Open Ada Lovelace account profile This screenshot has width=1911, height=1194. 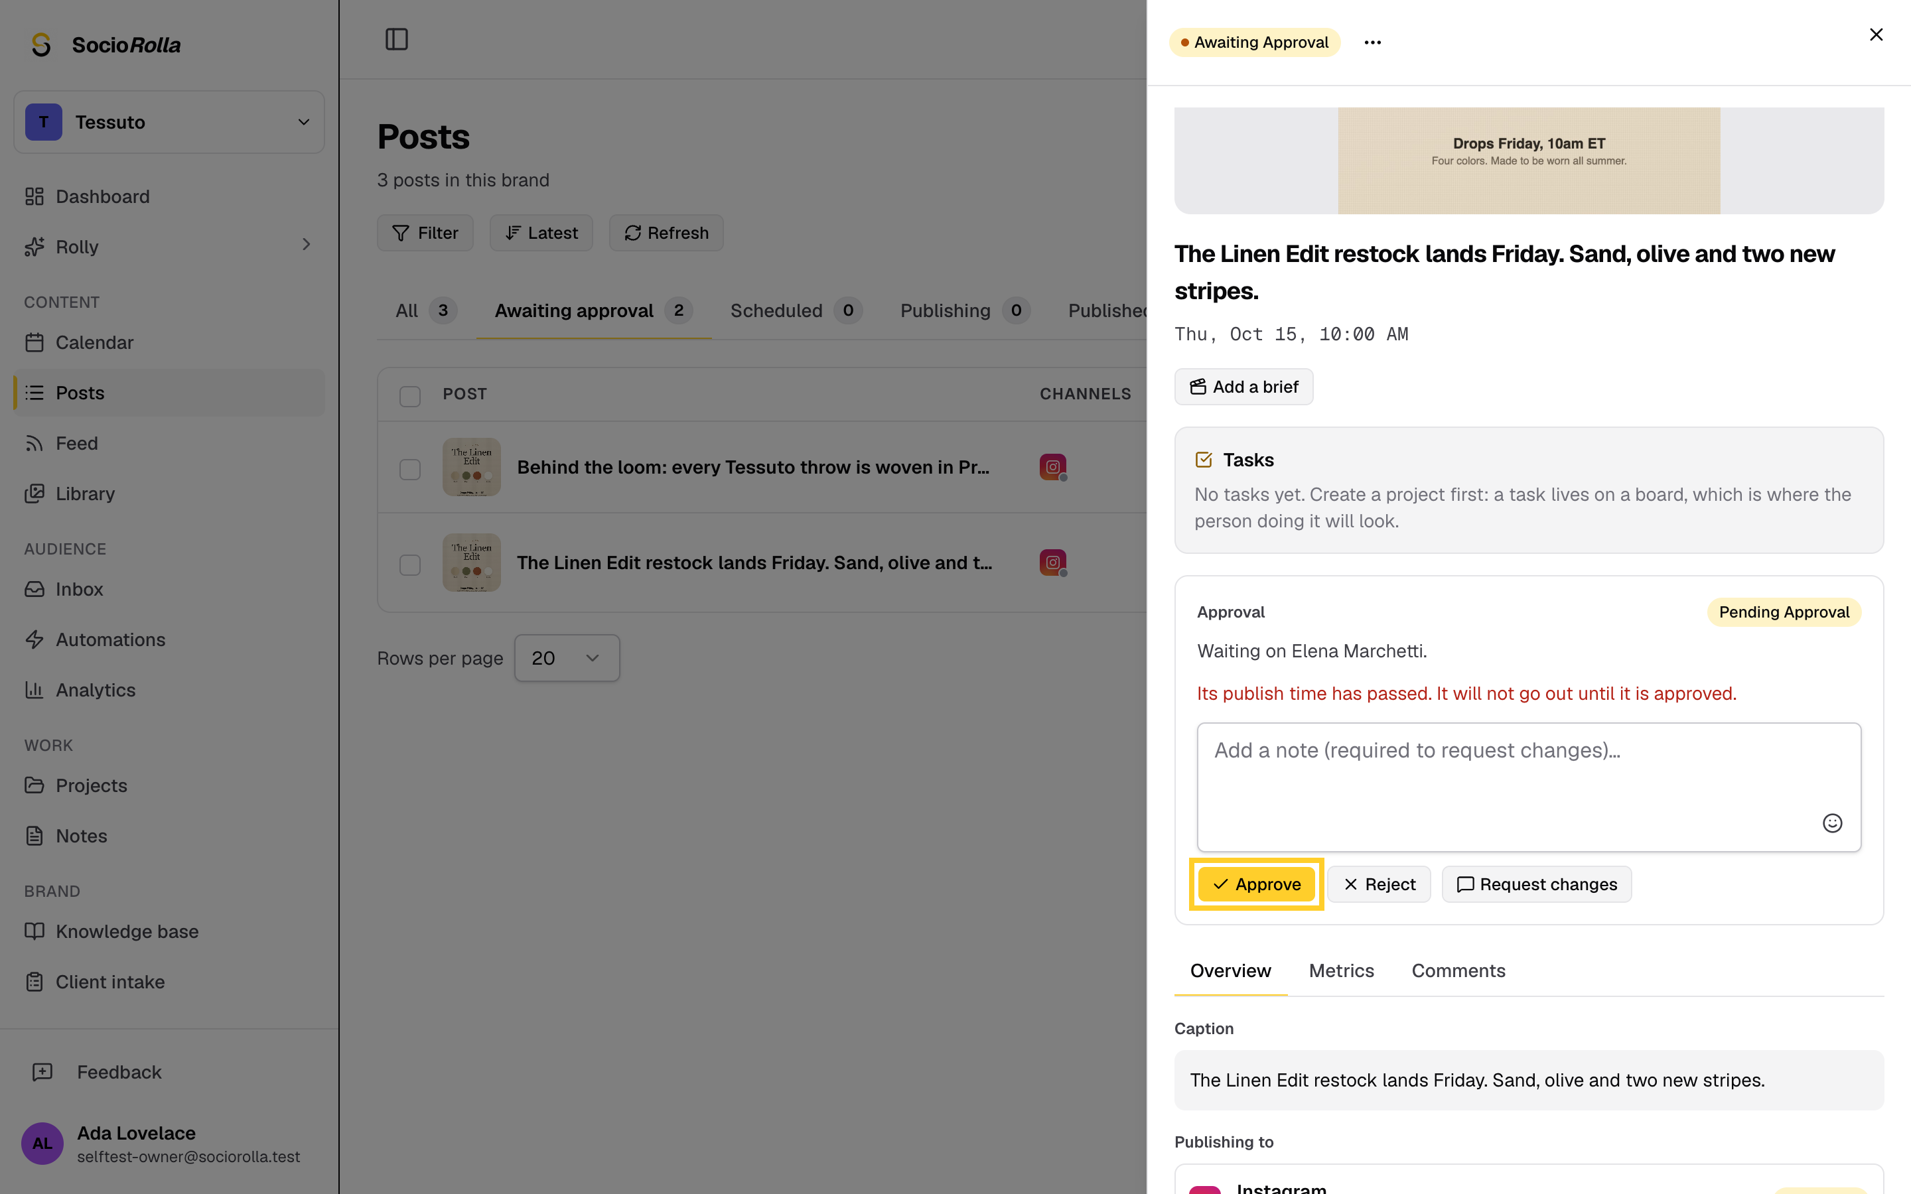click(169, 1143)
